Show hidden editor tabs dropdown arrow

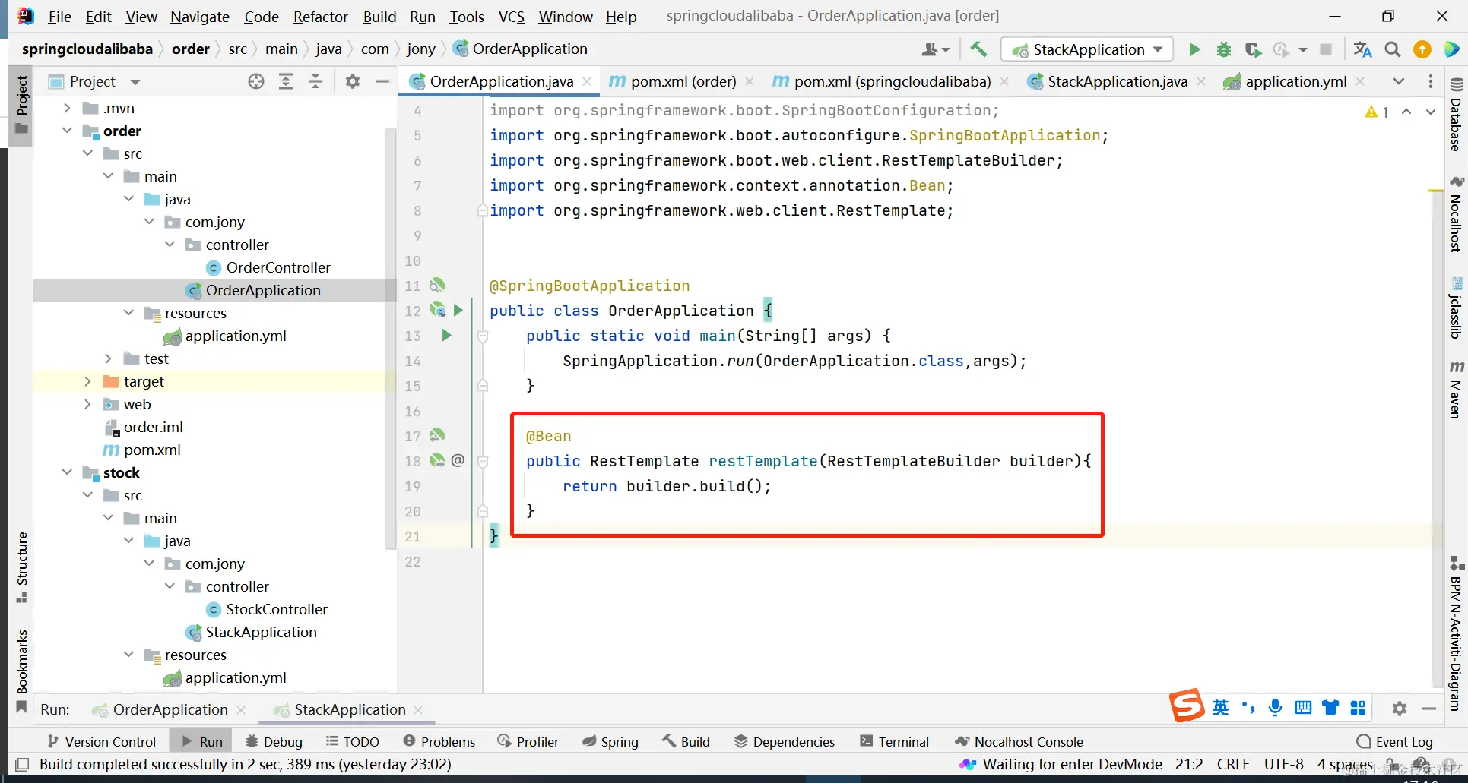point(1399,81)
